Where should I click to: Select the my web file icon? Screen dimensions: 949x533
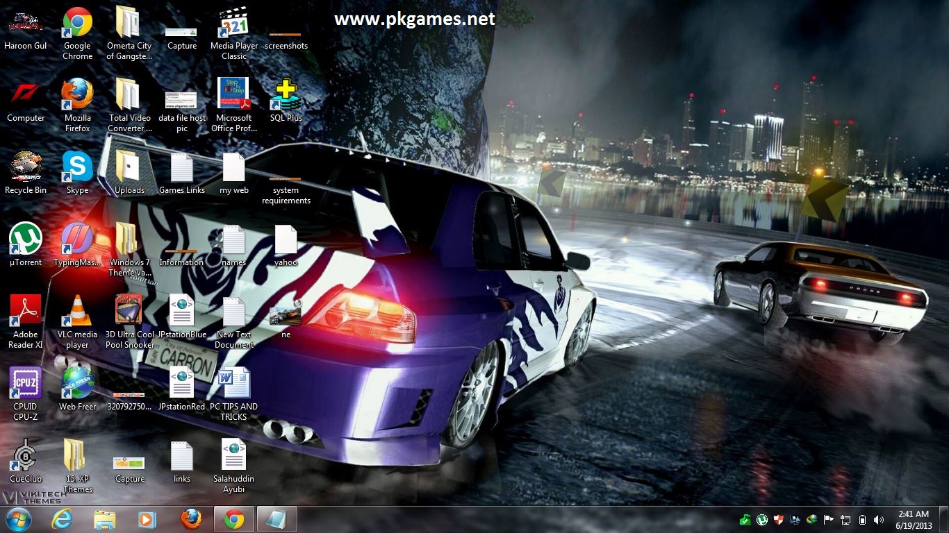234,173
